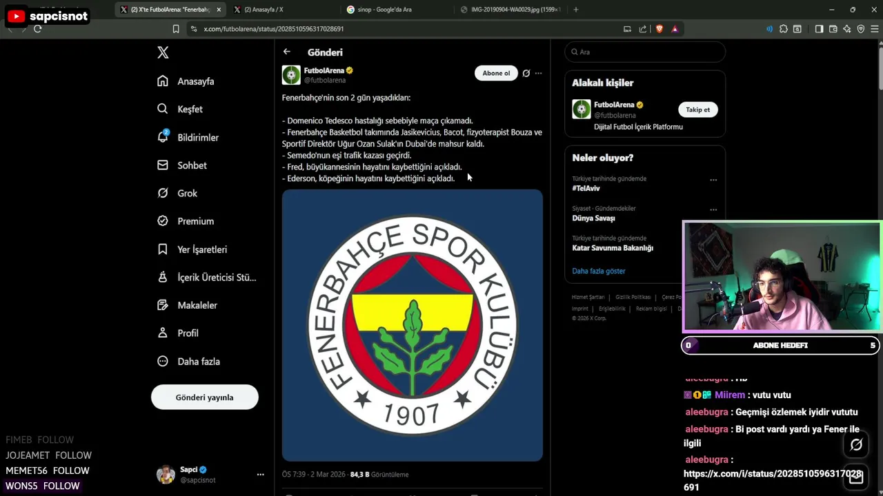Click Gönderi yayınla button
This screenshot has width=883, height=496.
[205, 397]
